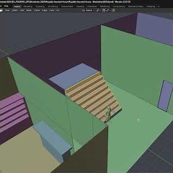Switch to the Texture Paint workspace tab
Viewport: 173px width, 173px height.
[x=67, y=6]
